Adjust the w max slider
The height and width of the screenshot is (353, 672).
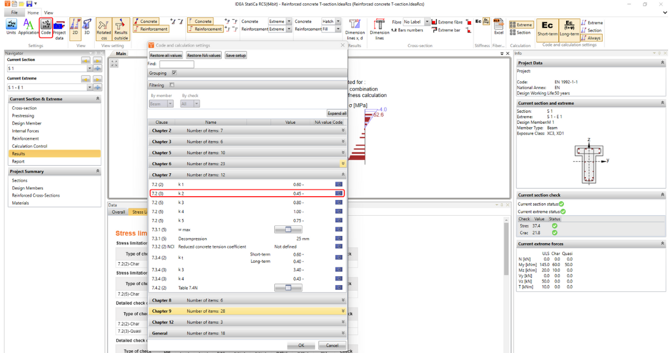pos(287,229)
